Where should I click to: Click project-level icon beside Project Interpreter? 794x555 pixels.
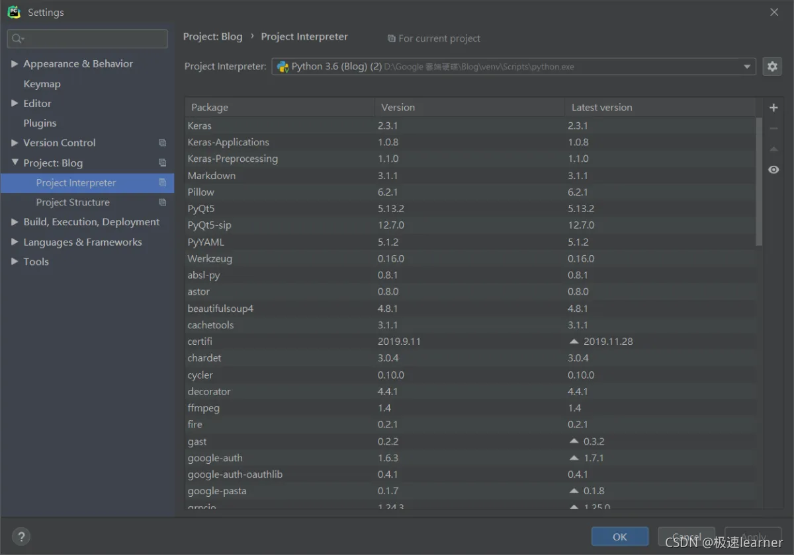click(162, 182)
